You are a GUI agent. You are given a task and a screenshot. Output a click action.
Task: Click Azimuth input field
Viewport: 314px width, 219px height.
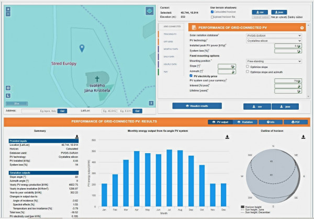tap(227, 72)
